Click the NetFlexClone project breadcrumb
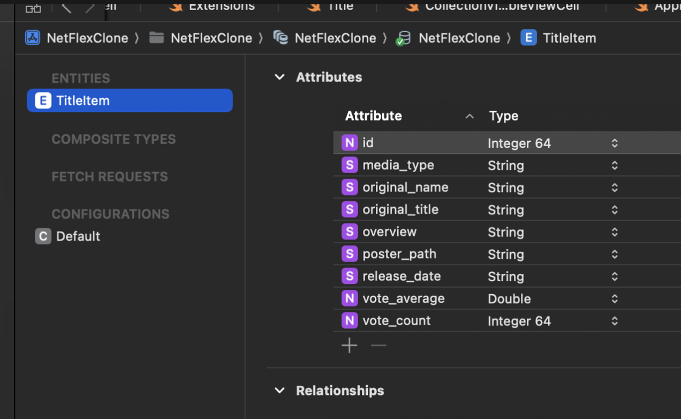681x419 pixels. click(87, 38)
